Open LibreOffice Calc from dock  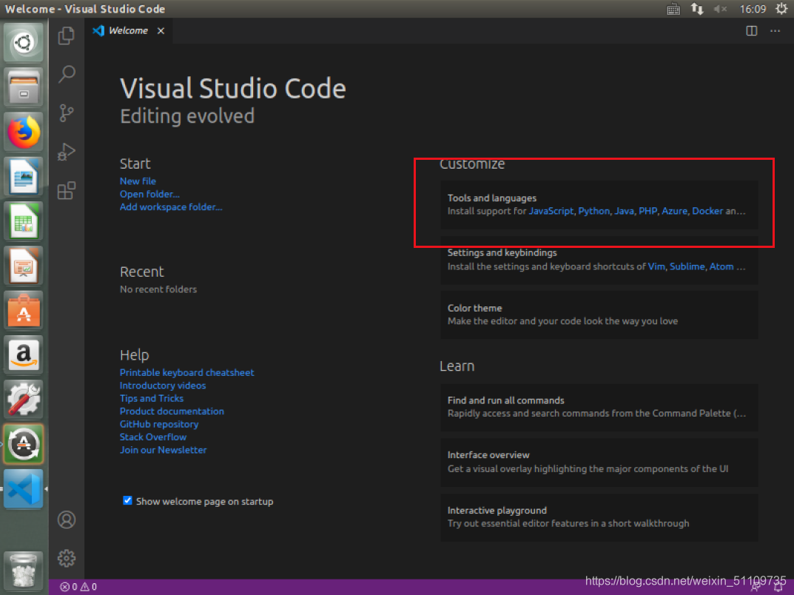tap(23, 221)
